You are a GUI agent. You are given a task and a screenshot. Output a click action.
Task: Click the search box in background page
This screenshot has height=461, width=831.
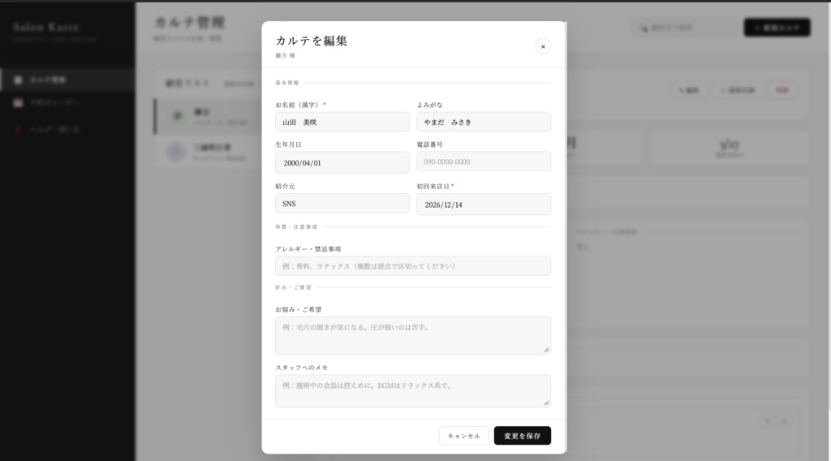(x=685, y=28)
